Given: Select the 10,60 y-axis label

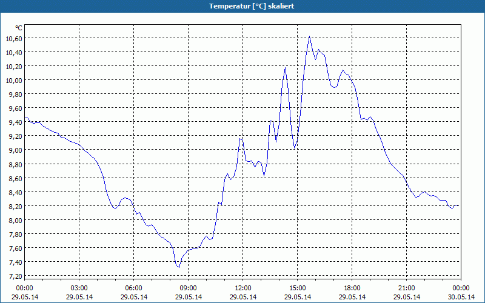Looking at the screenshot, I should pyautogui.click(x=13, y=38).
